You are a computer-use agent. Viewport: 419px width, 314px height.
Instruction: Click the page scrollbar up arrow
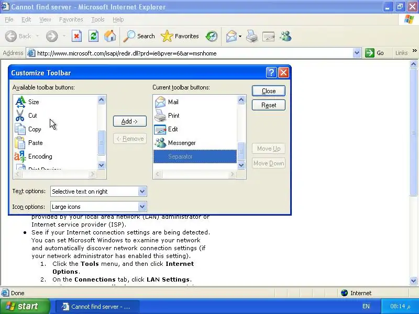413,64
